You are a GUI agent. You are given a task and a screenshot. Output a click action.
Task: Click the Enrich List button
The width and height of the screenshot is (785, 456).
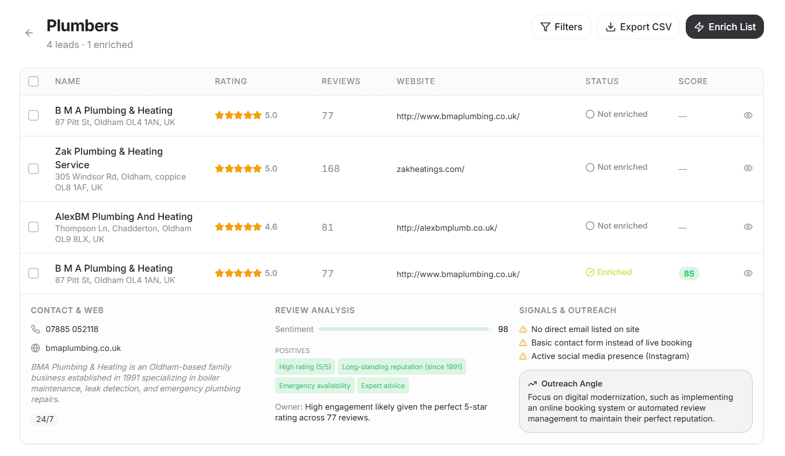click(x=725, y=27)
